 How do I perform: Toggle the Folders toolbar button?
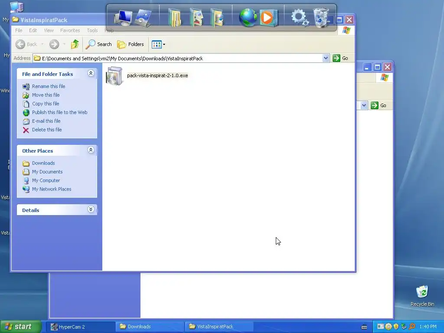tap(131, 44)
